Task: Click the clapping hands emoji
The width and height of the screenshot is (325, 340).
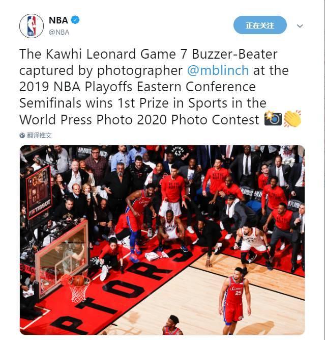Action: tap(292, 118)
